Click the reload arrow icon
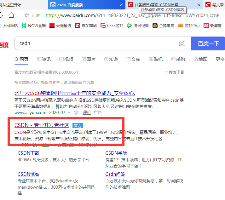 pos(1,15)
